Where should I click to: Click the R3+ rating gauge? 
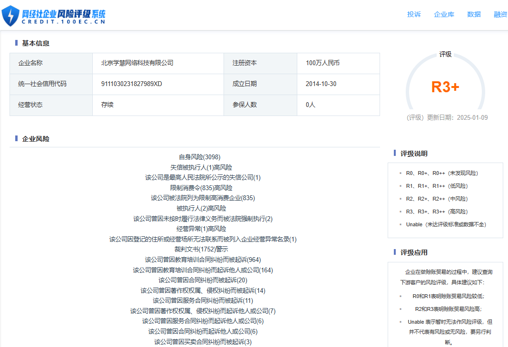[445, 83]
